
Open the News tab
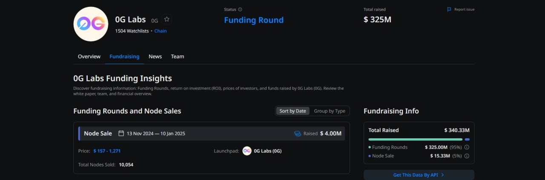tap(155, 56)
